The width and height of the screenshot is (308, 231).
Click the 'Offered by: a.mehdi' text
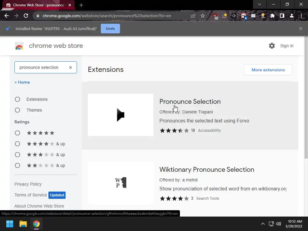[179, 180]
